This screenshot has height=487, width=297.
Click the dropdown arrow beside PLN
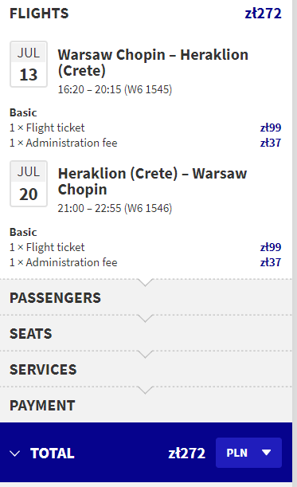pos(266,453)
